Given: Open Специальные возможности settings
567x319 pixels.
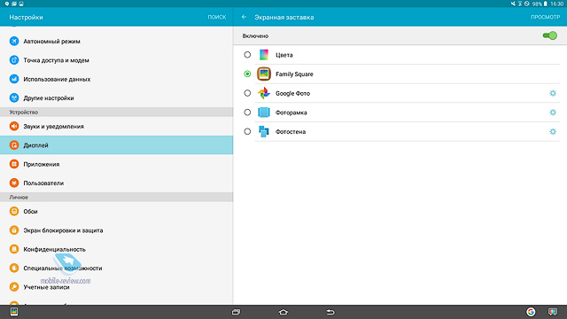Looking at the screenshot, I should click(116, 268).
